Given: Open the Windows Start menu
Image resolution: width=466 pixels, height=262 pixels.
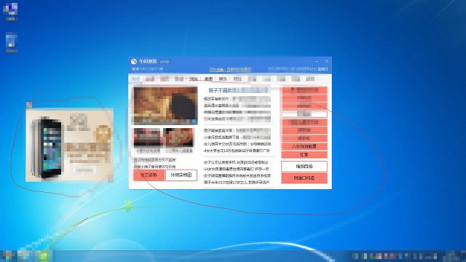Looking at the screenshot, I should coord(7,256).
